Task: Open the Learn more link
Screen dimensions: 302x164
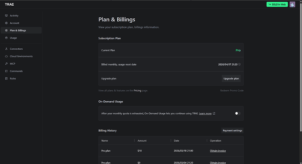Action: (205, 113)
